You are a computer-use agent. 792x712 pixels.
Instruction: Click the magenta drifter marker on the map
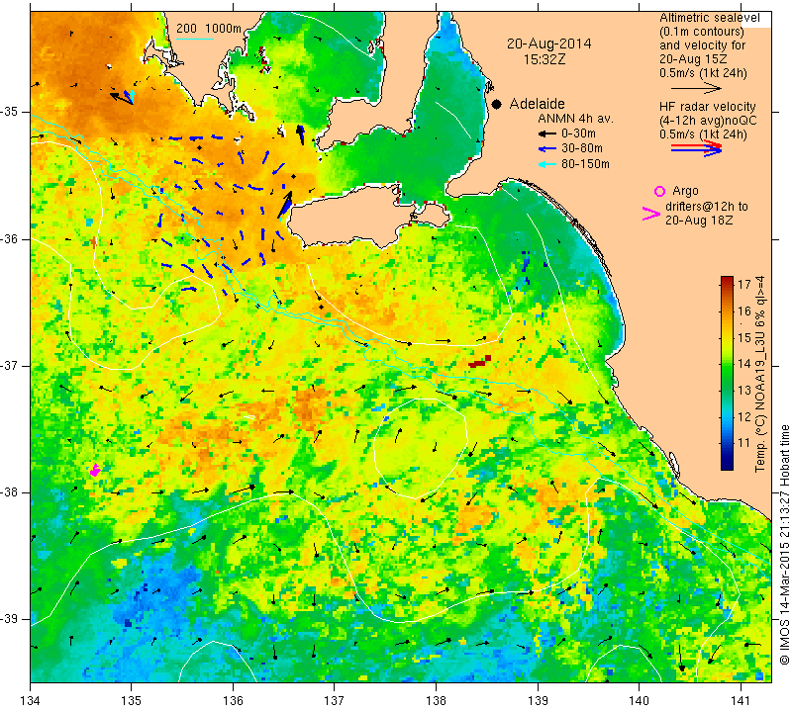click(x=95, y=471)
